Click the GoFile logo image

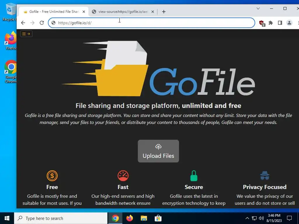point(158,68)
